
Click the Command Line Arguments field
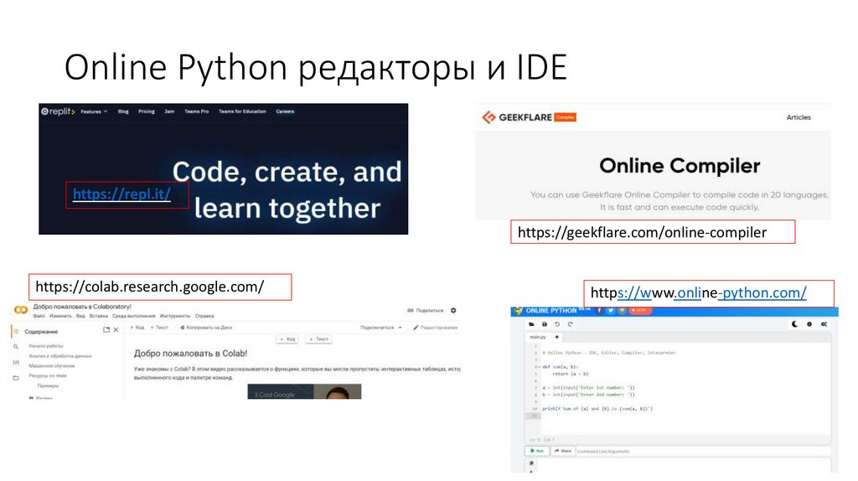tap(703, 452)
